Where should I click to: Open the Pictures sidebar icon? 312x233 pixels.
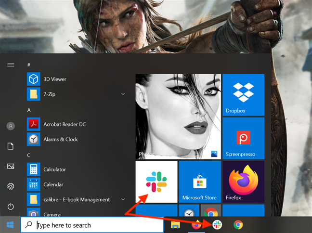pos(11,166)
